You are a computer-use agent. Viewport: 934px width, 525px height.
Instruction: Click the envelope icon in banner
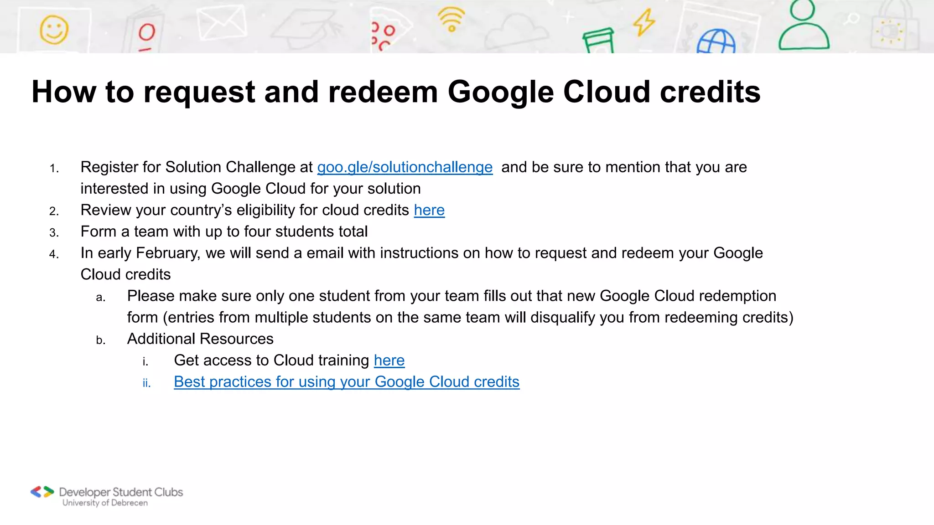click(222, 23)
